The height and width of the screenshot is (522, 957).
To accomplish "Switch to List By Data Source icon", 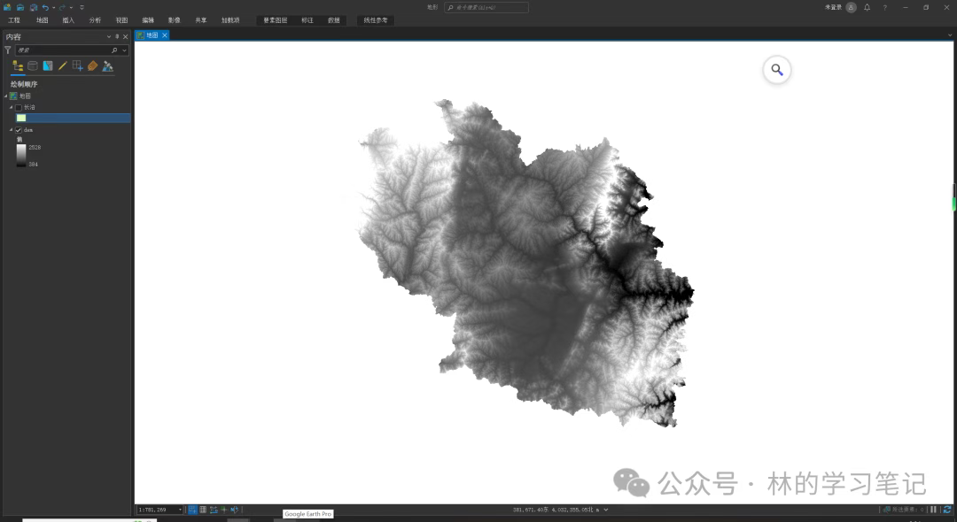I will coord(33,65).
